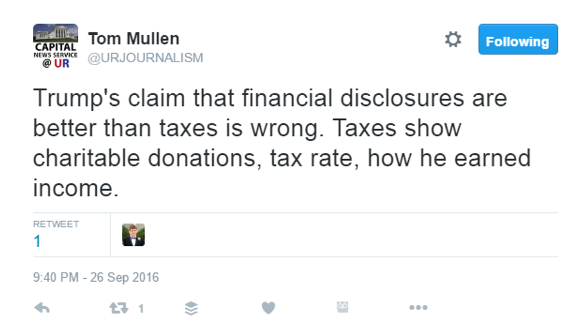This screenshot has width=586, height=329.
Task: Click the retweeter's small avatar photo
Action: point(133,235)
